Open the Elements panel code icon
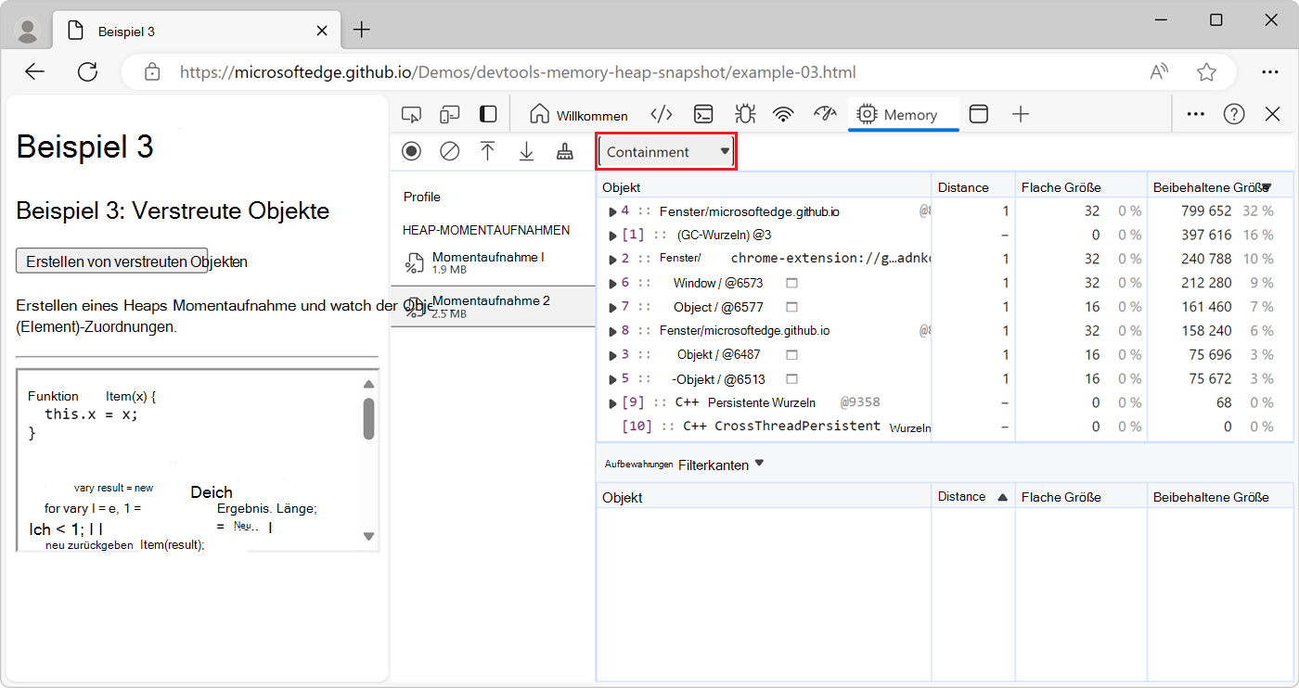The image size is (1299, 688). [662, 114]
